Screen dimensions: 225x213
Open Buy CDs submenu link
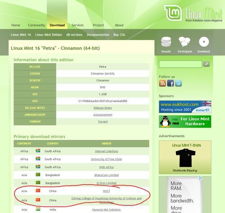click(119, 35)
